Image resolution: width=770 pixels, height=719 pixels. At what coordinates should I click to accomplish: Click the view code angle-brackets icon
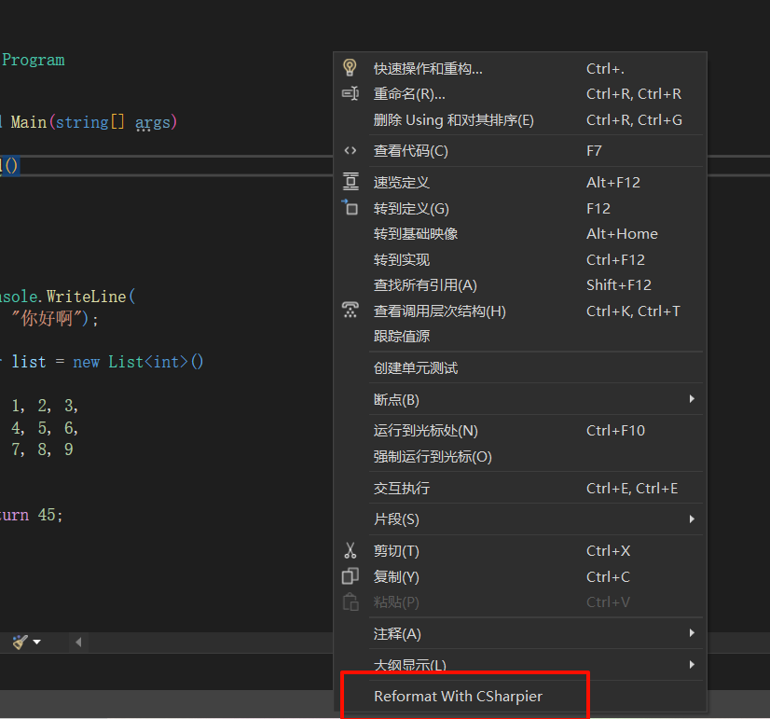(351, 151)
